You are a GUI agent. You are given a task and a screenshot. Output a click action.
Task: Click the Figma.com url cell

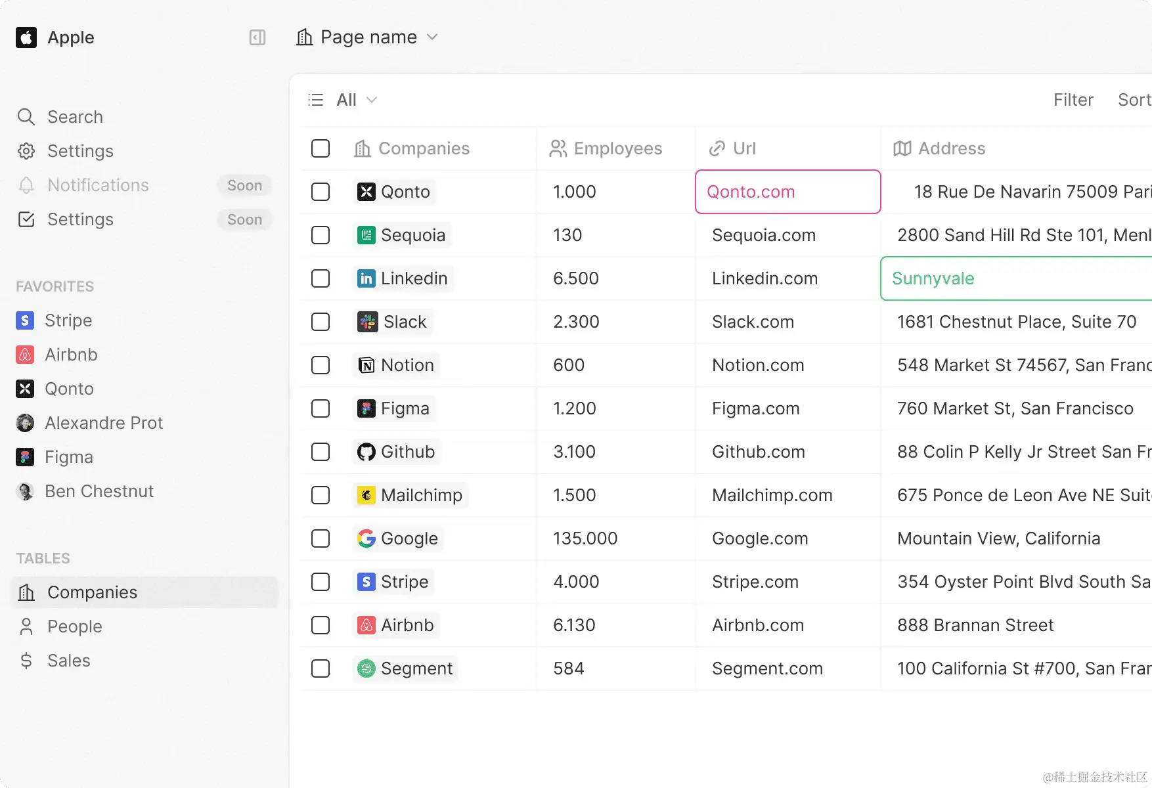point(788,408)
